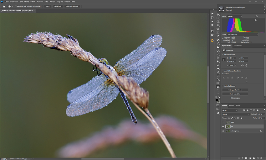This screenshot has width=266, height=160.
Task: Open the Deckkraft opacity dropdown arrow
Action: pyautogui.click(x=264, y=114)
